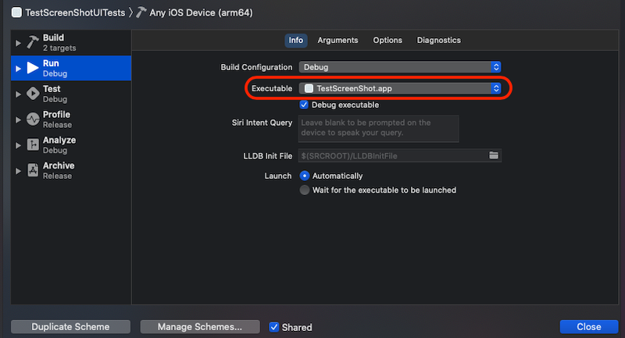Uncheck the Shared scheme checkbox

tap(274, 327)
